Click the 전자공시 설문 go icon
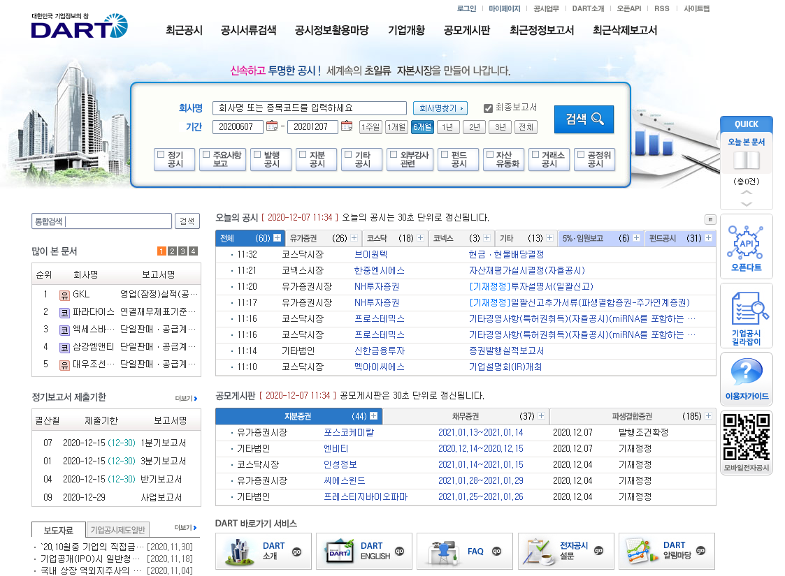Screen dimensions: 785x576 coord(598,550)
